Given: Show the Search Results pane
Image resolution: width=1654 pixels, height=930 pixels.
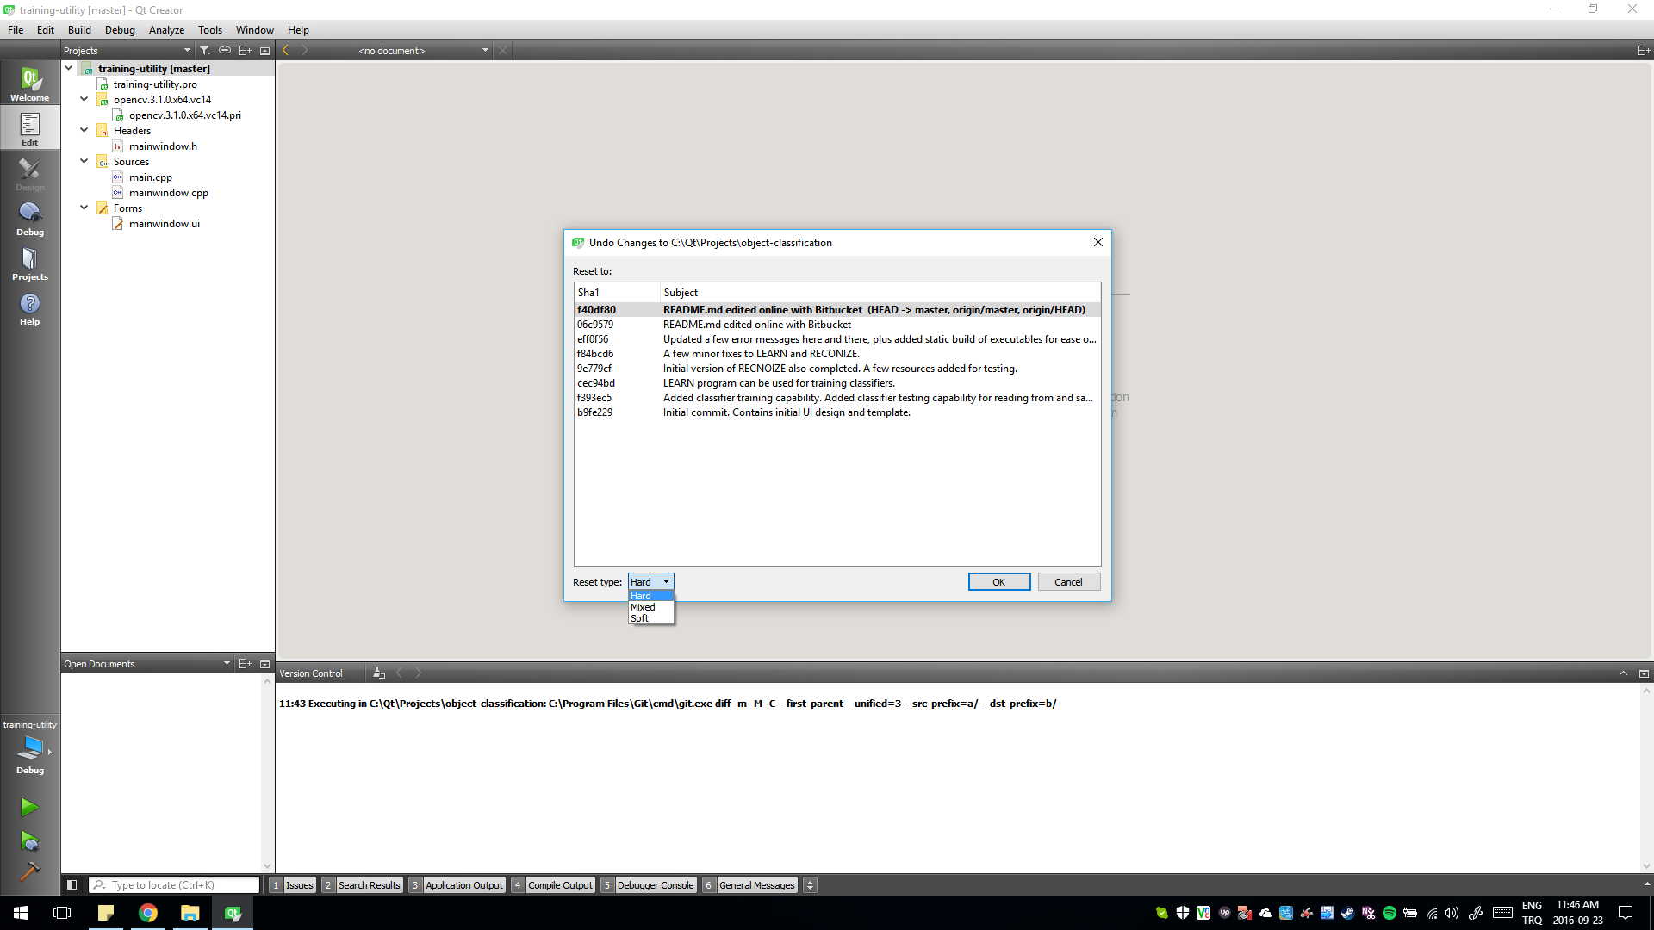Looking at the screenshot, I should [x=362, y=884].
